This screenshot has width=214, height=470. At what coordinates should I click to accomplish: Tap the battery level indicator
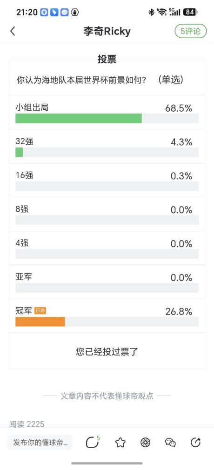(190, 12)
